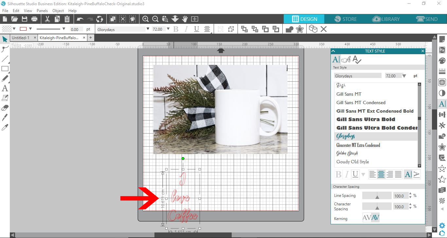This screenshot has width=447, height=238.
Task: Switch to the Untitled-1 document tab
Action: [x=20, y=38]
